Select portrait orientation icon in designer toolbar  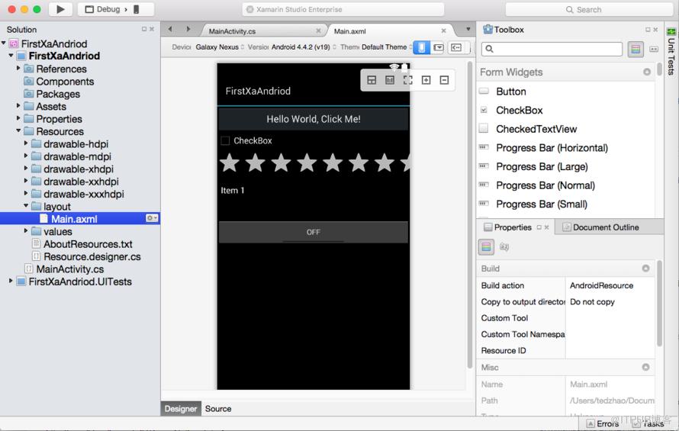(421, 47)
